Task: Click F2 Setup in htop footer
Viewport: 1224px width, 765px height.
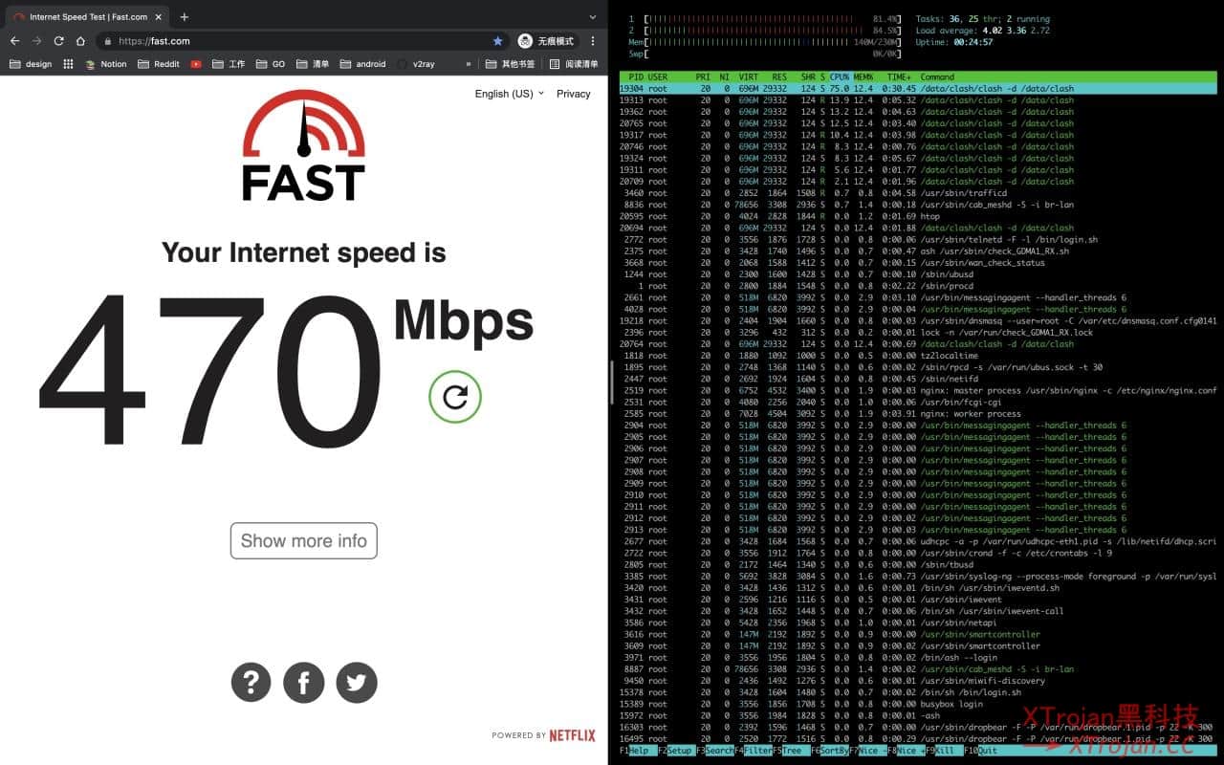Action: tap(679, 751)
